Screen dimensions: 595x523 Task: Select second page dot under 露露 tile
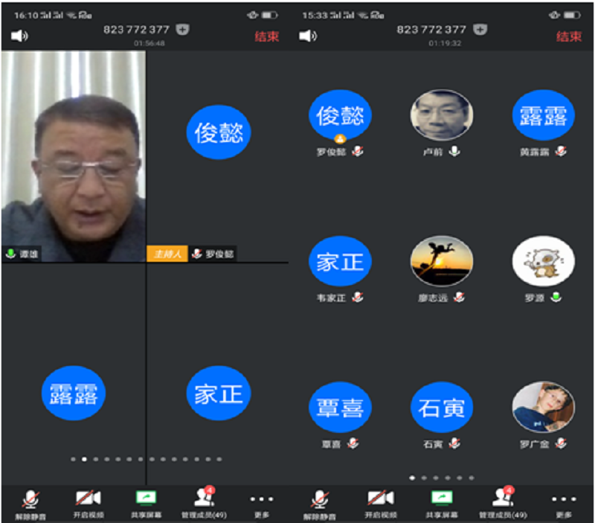click(x=84, y=459)
